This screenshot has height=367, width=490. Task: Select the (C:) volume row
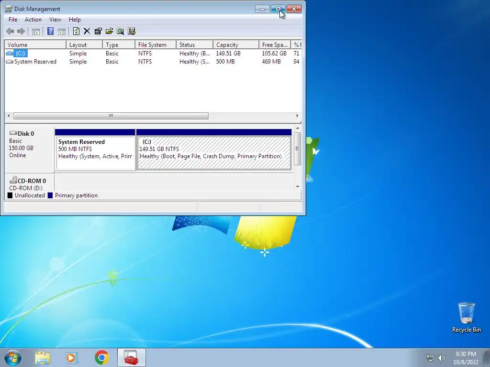coord(153,54)
